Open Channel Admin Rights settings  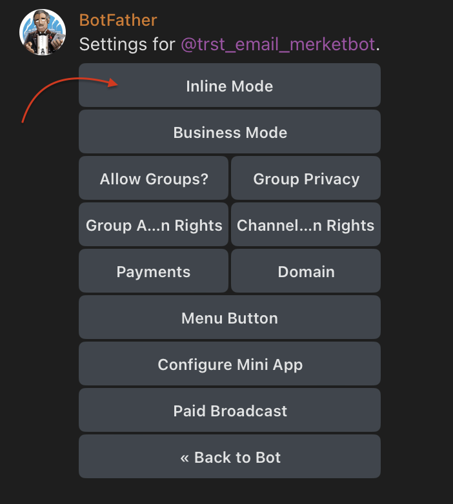306,225
